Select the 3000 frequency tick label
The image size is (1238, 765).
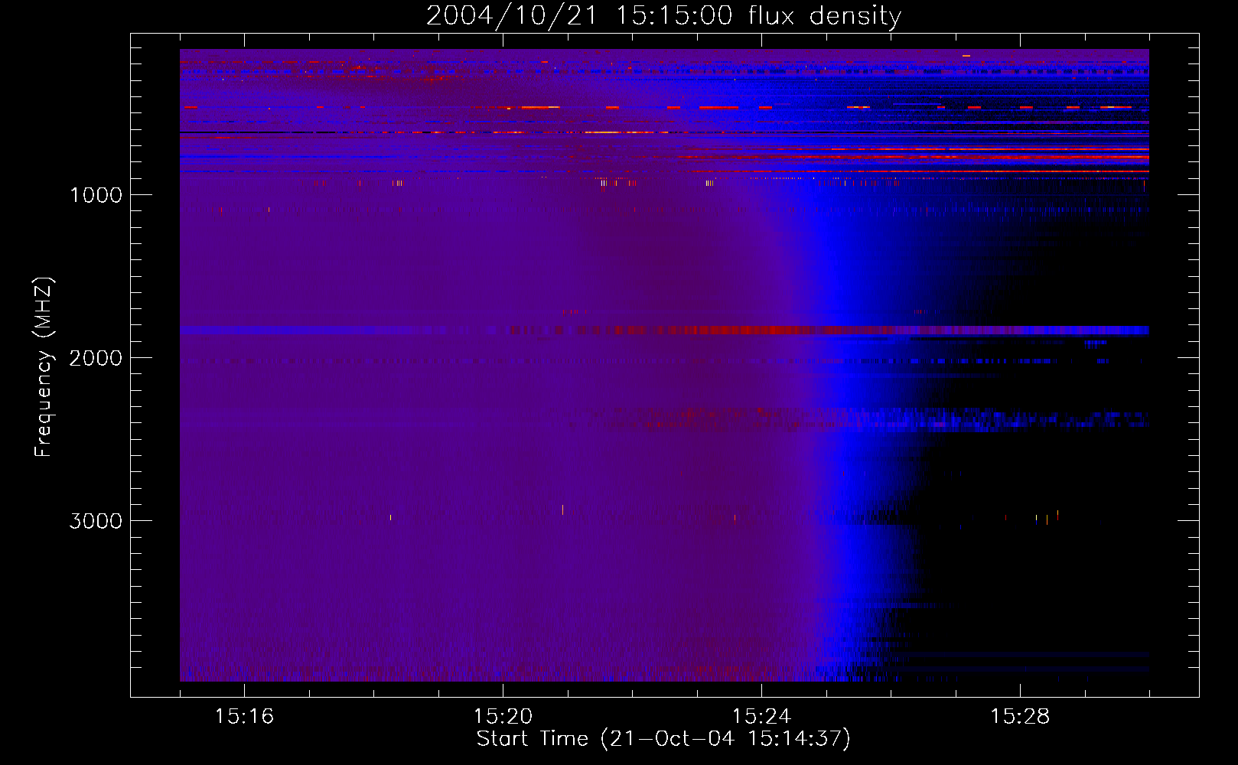click(x=96, y=521)
